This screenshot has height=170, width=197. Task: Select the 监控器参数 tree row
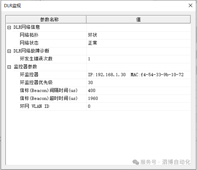point(25,66)
